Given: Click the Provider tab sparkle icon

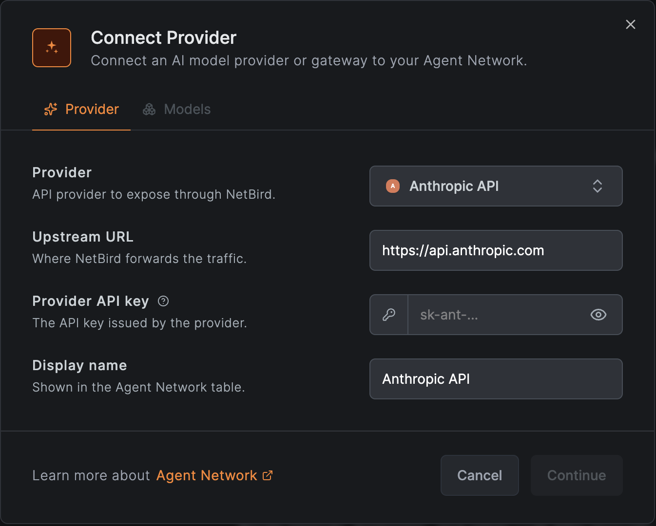Looking at the screenshot, I should click(51, 110).
